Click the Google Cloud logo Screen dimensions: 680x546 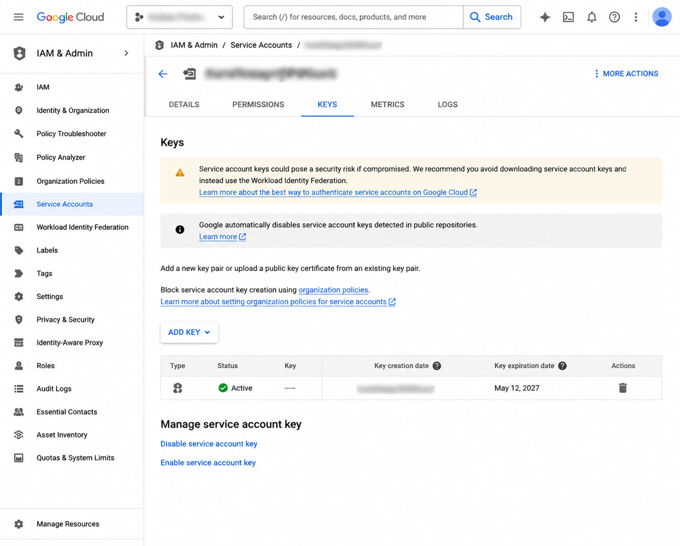pyautogui.click(x=70, y=17)
